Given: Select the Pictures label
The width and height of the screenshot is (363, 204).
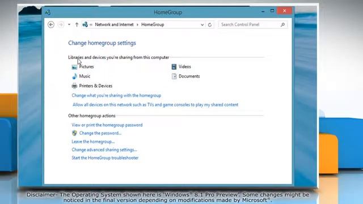Looking at the screenshot, I should (86, 67).
